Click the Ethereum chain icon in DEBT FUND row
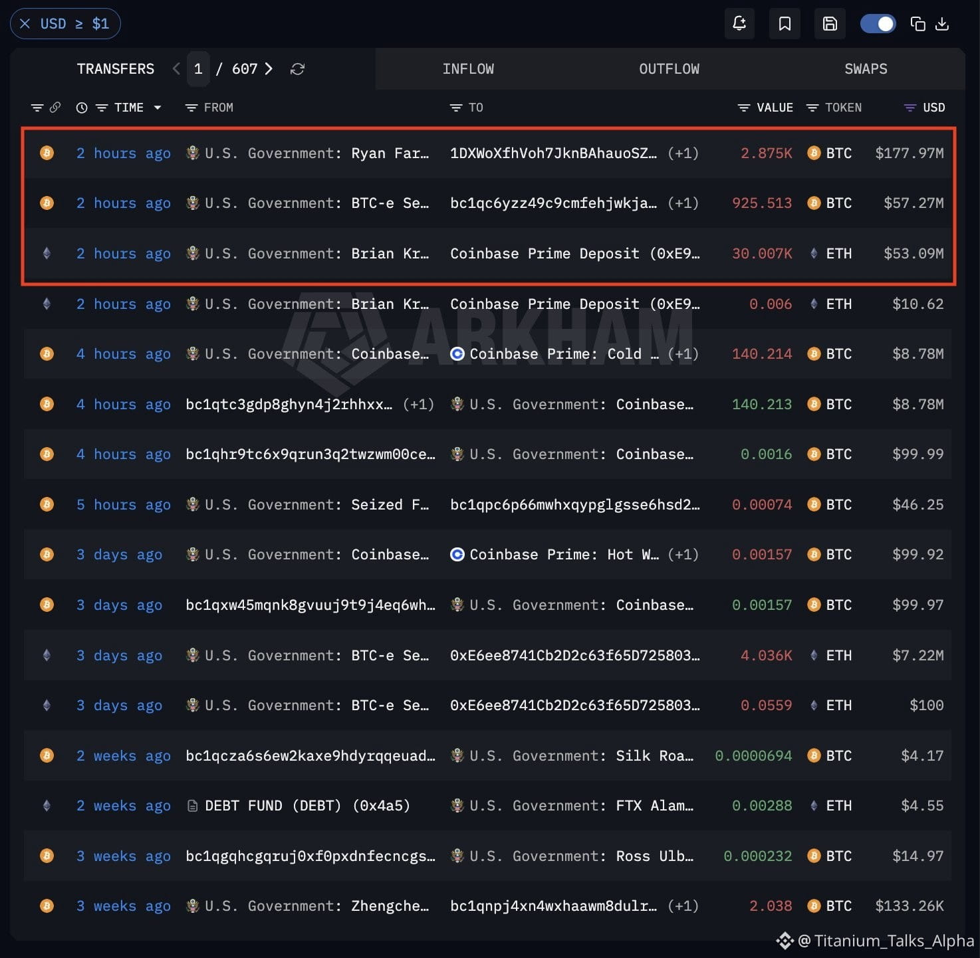 (47, 805)
